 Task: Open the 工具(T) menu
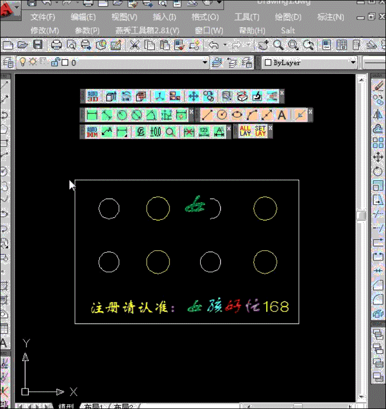click(247, 17)
